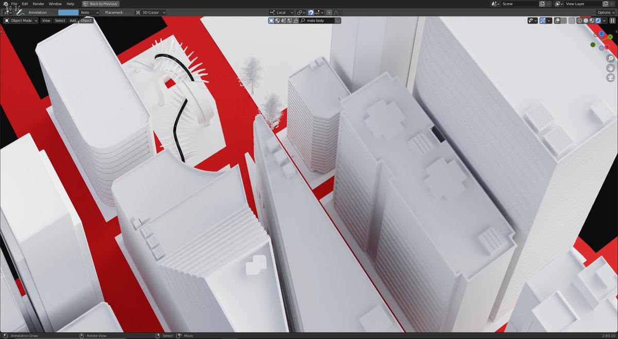Click the Blender logo icon
Screen dimensions: 618x339
coord(5,4)
